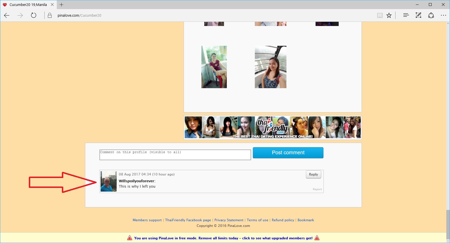This screenshot has width=450, height=243.
Task: Click the left warning triangle icon
Action: tap(130, 238)
